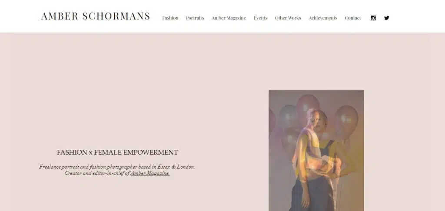The width and height of the screenshot is (445, 211).
Task: Click the 'Creator and editor-in-chief of' text
Action: (x=97, y=173)
